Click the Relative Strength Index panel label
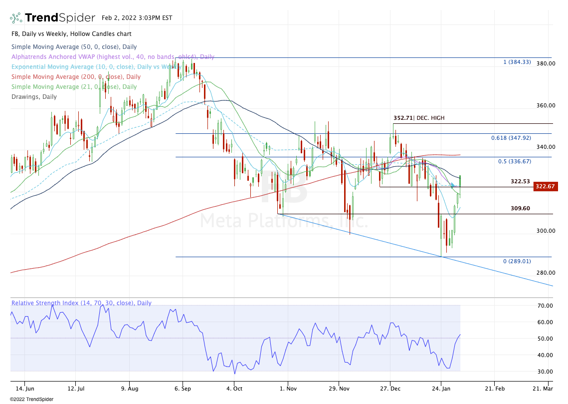This screenshot has width=568, height=404. click(x=81, y=303)
